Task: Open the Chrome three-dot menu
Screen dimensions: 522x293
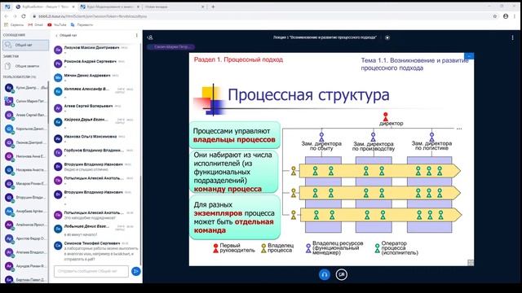Action: [x=515, y=16]
